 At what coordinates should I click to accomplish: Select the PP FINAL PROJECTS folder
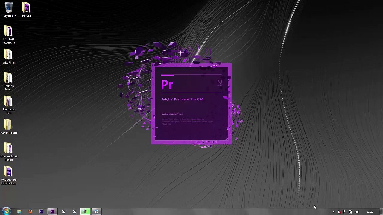(x=9, y=35)
